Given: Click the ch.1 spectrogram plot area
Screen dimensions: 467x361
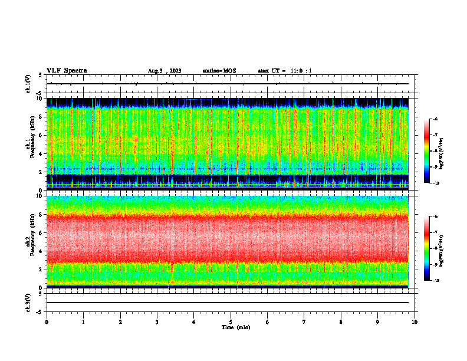Looking at the screenshot, I should (228, 144).
